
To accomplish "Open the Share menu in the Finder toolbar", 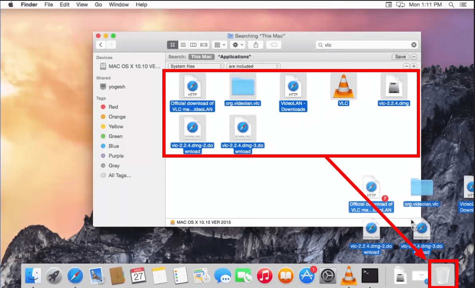I will tap(255, 45).
